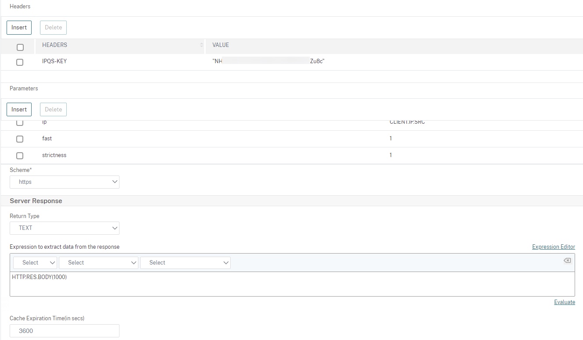The image size is (583, 340).
Task: Click inside the HTTP.RES.BODY expression text area
Action: pyautogui.click(x=292, y=284)
